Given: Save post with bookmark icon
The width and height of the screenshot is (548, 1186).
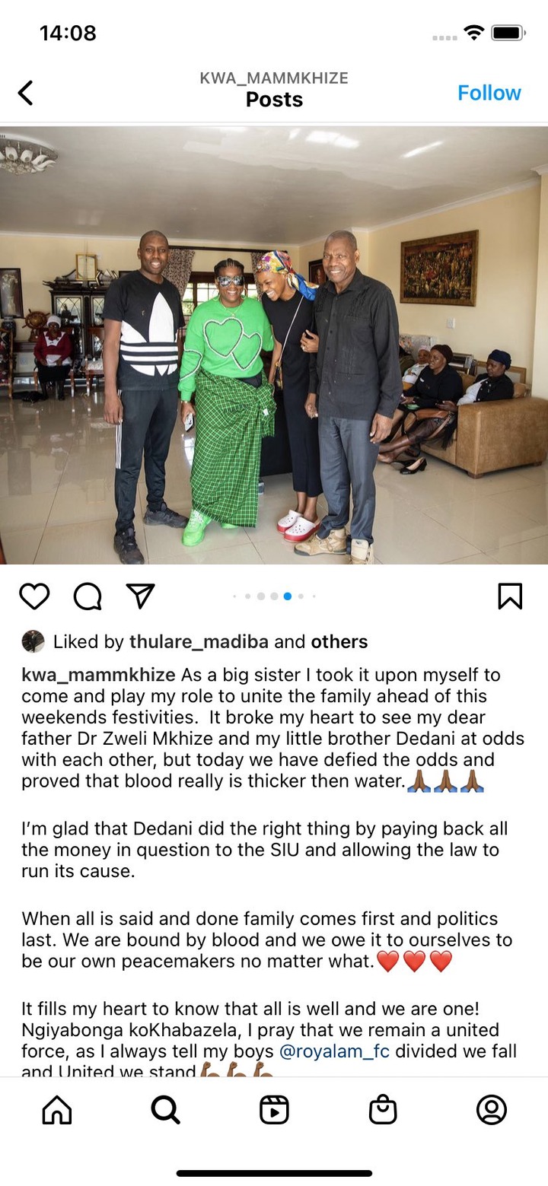Looking at the screenshot, I should [510, 596].
